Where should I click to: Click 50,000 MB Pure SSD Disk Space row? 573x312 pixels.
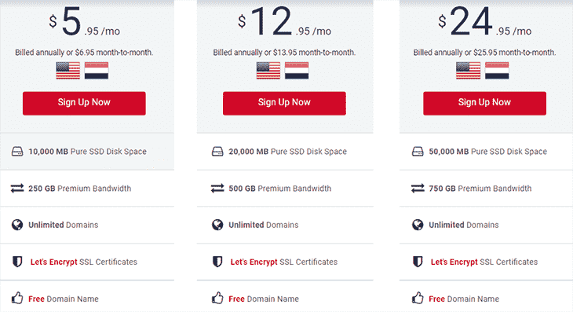[486, 152]
